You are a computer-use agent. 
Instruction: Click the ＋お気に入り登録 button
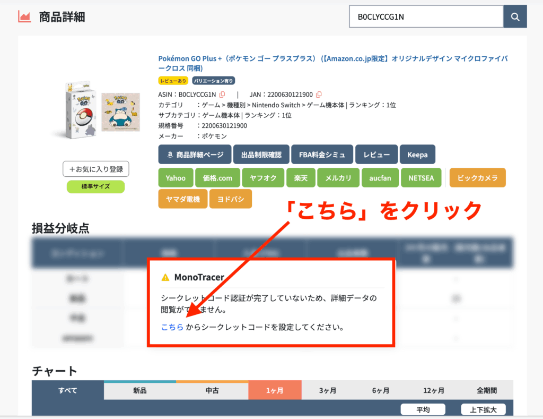96,169
